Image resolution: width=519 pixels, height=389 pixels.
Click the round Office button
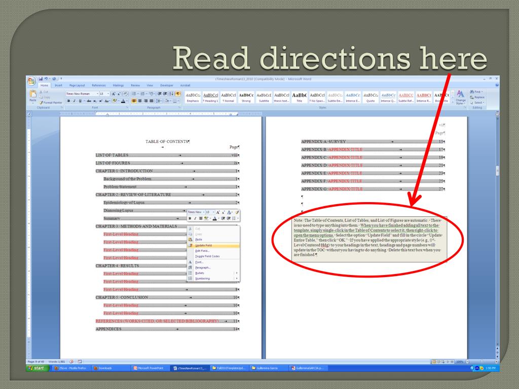(x=32, y=81)
